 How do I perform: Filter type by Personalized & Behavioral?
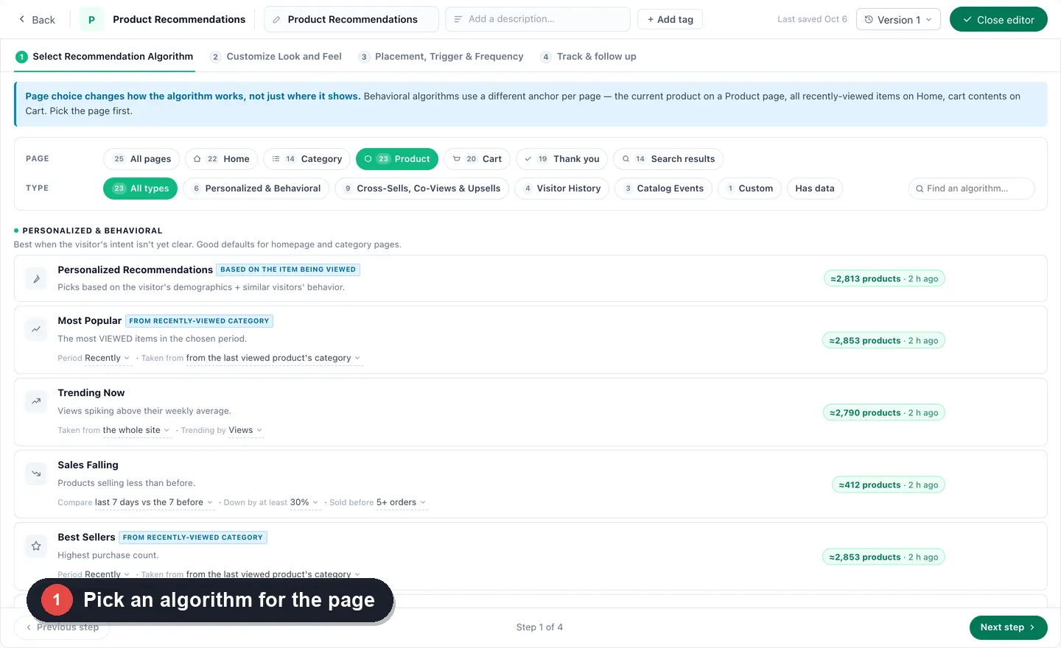[256, 189]
